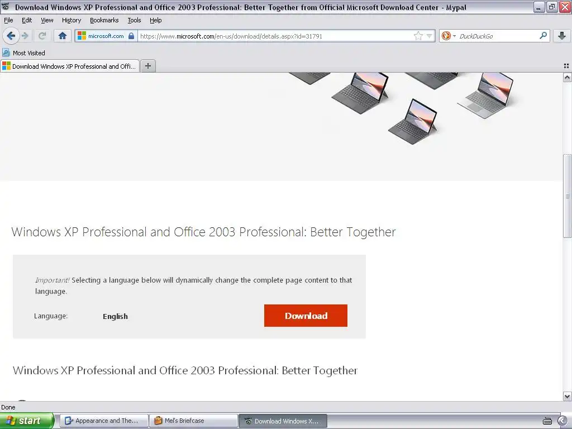Click the scrollbar down arrow
Screen dimensions: 572x429
coord(567,396)
